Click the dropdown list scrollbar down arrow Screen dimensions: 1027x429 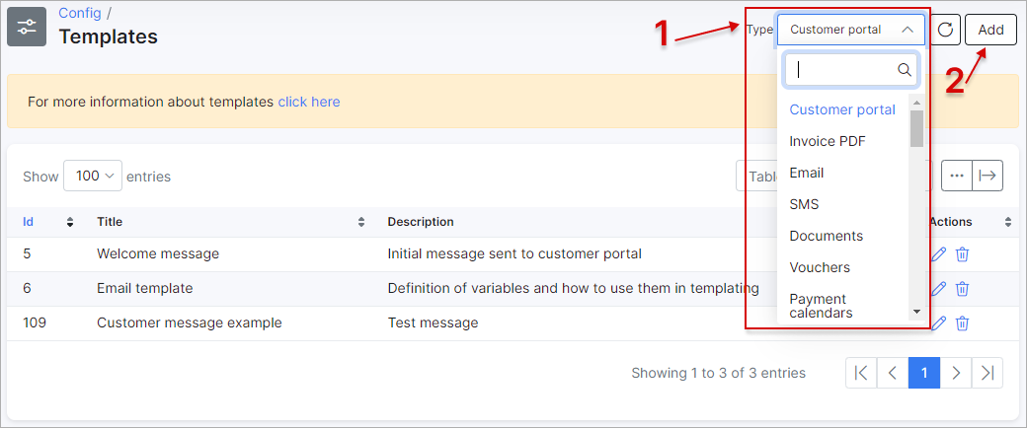(x=916, y=312)
